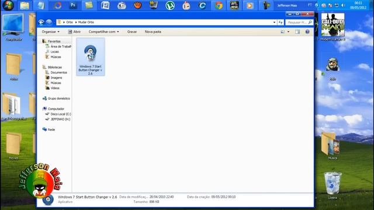Open the view options dropdown arrow

point(288,32)
